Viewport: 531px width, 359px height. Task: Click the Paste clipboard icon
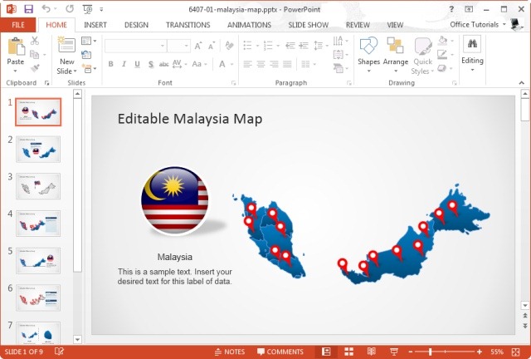tap(16, 47)
